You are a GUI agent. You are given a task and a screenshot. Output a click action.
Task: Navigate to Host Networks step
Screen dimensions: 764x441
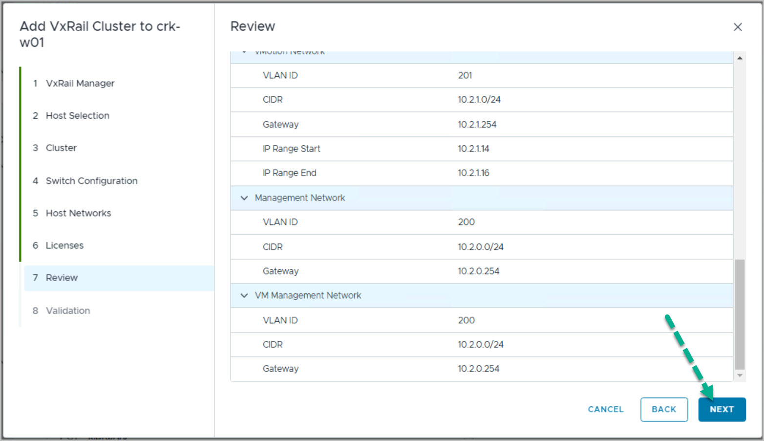(78, 213)
